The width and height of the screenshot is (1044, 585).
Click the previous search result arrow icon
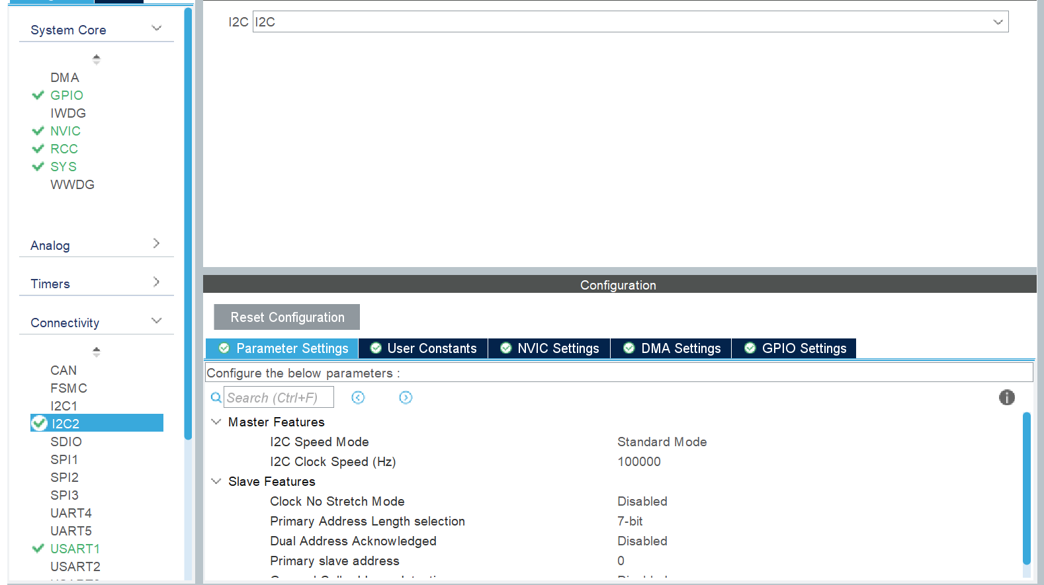point(358,397)
